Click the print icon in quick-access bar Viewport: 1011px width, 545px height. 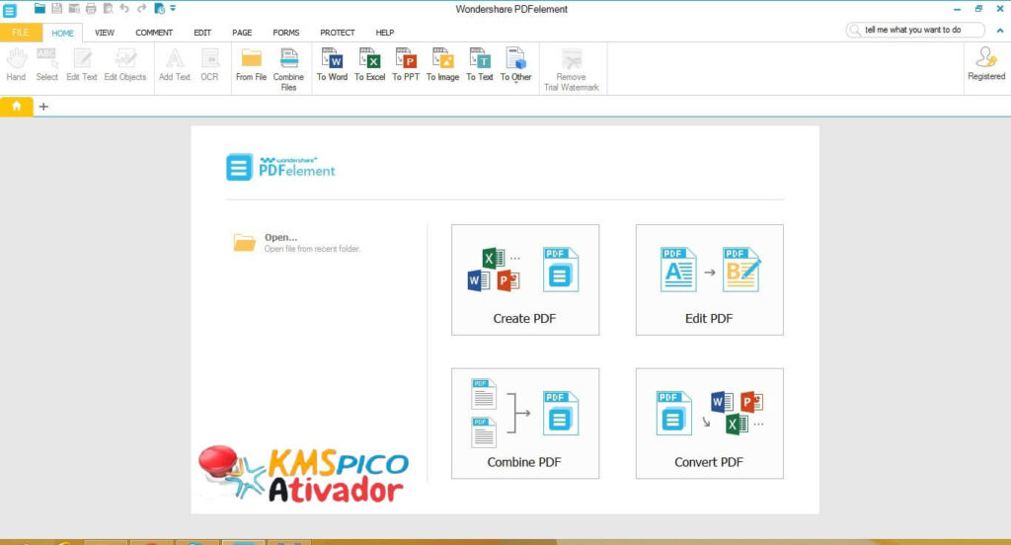pos(91,8)
